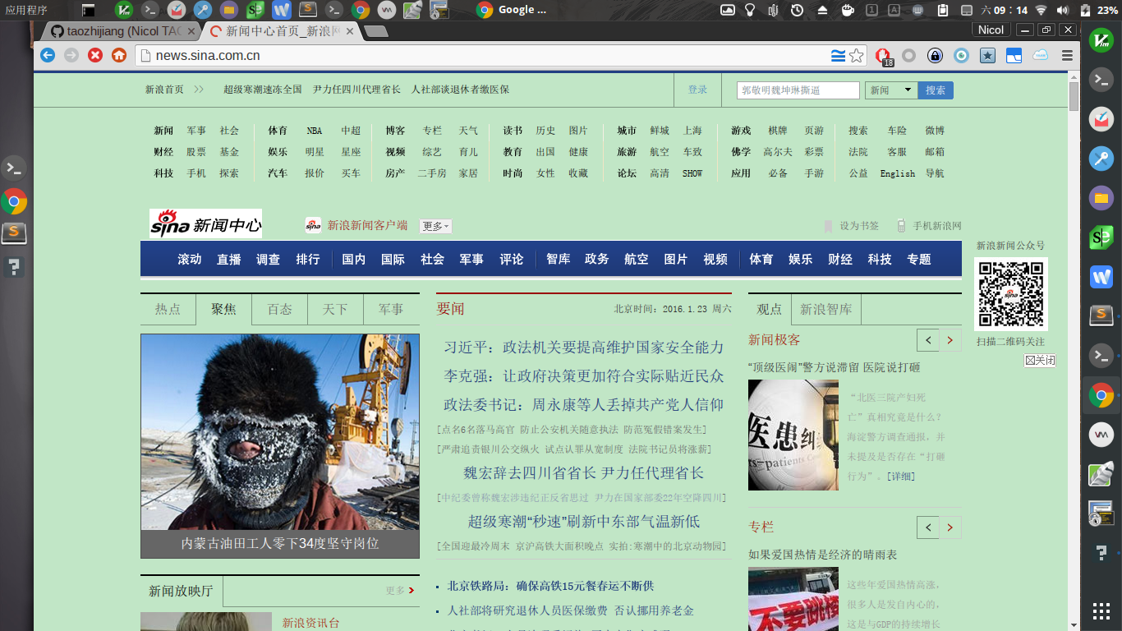Open the 医患 article thumbnail
The width and height of the screenshot is (1122, 631).
793,435
